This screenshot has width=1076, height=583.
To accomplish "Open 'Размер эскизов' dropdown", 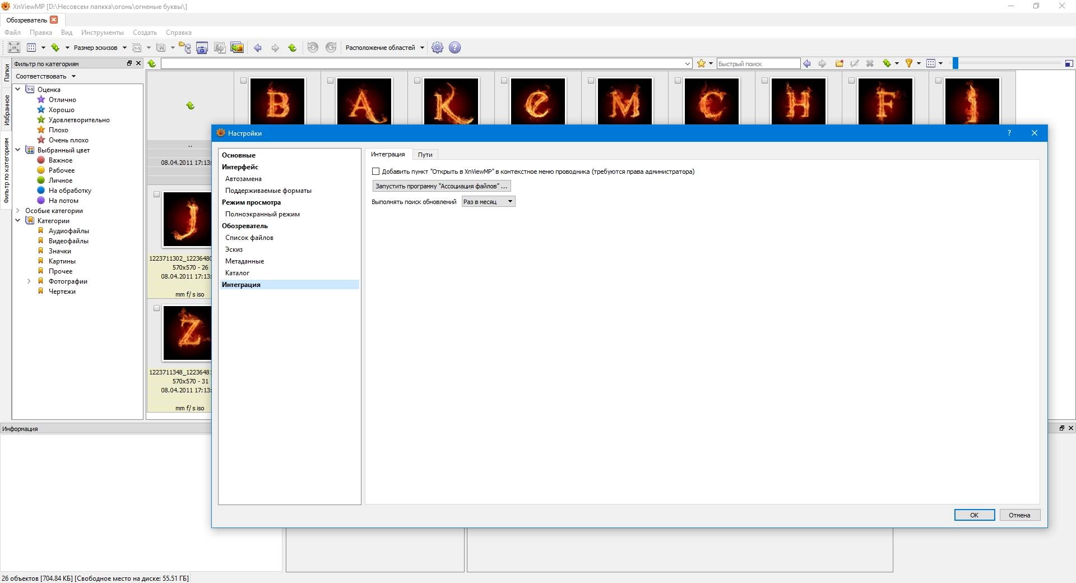I will click(x=100, y=48).
